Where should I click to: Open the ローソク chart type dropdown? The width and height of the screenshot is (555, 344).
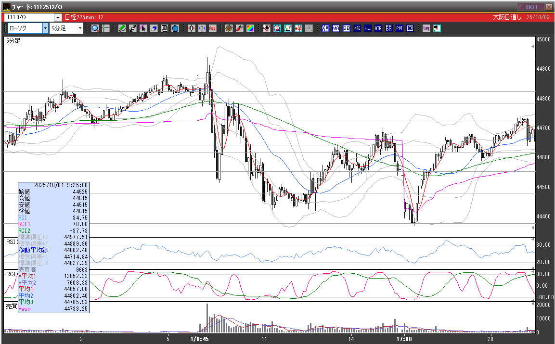tap(45, 28)
